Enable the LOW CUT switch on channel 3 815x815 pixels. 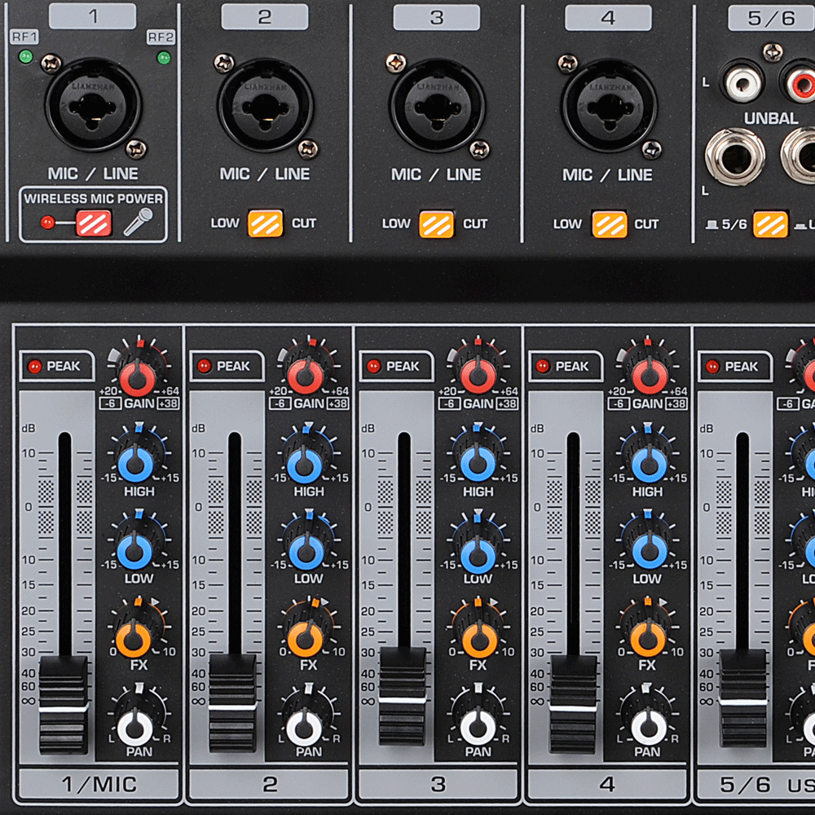[x=437, y=224]
